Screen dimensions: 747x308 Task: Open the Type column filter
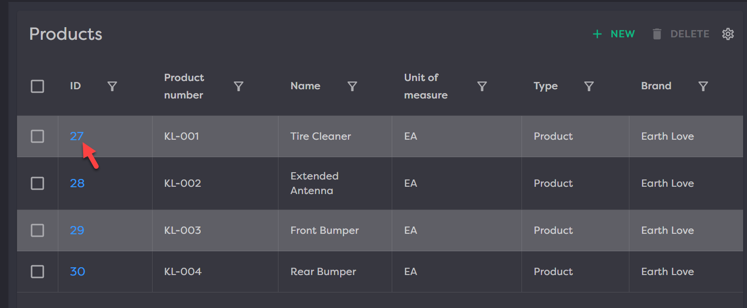(589, 86)
